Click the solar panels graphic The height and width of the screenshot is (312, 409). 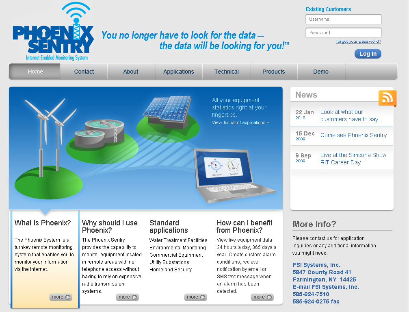click(x=167, y=109)
